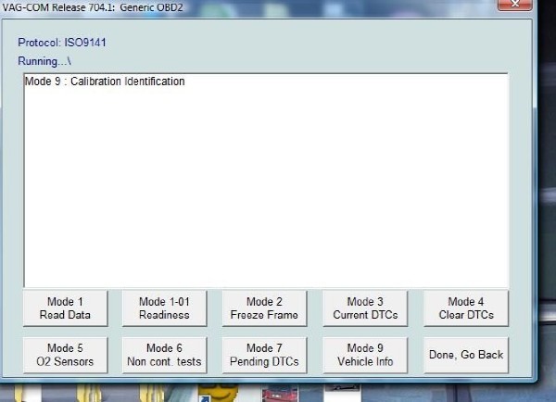Check Mode 1-01 Readiness status

tap(164, 308)
